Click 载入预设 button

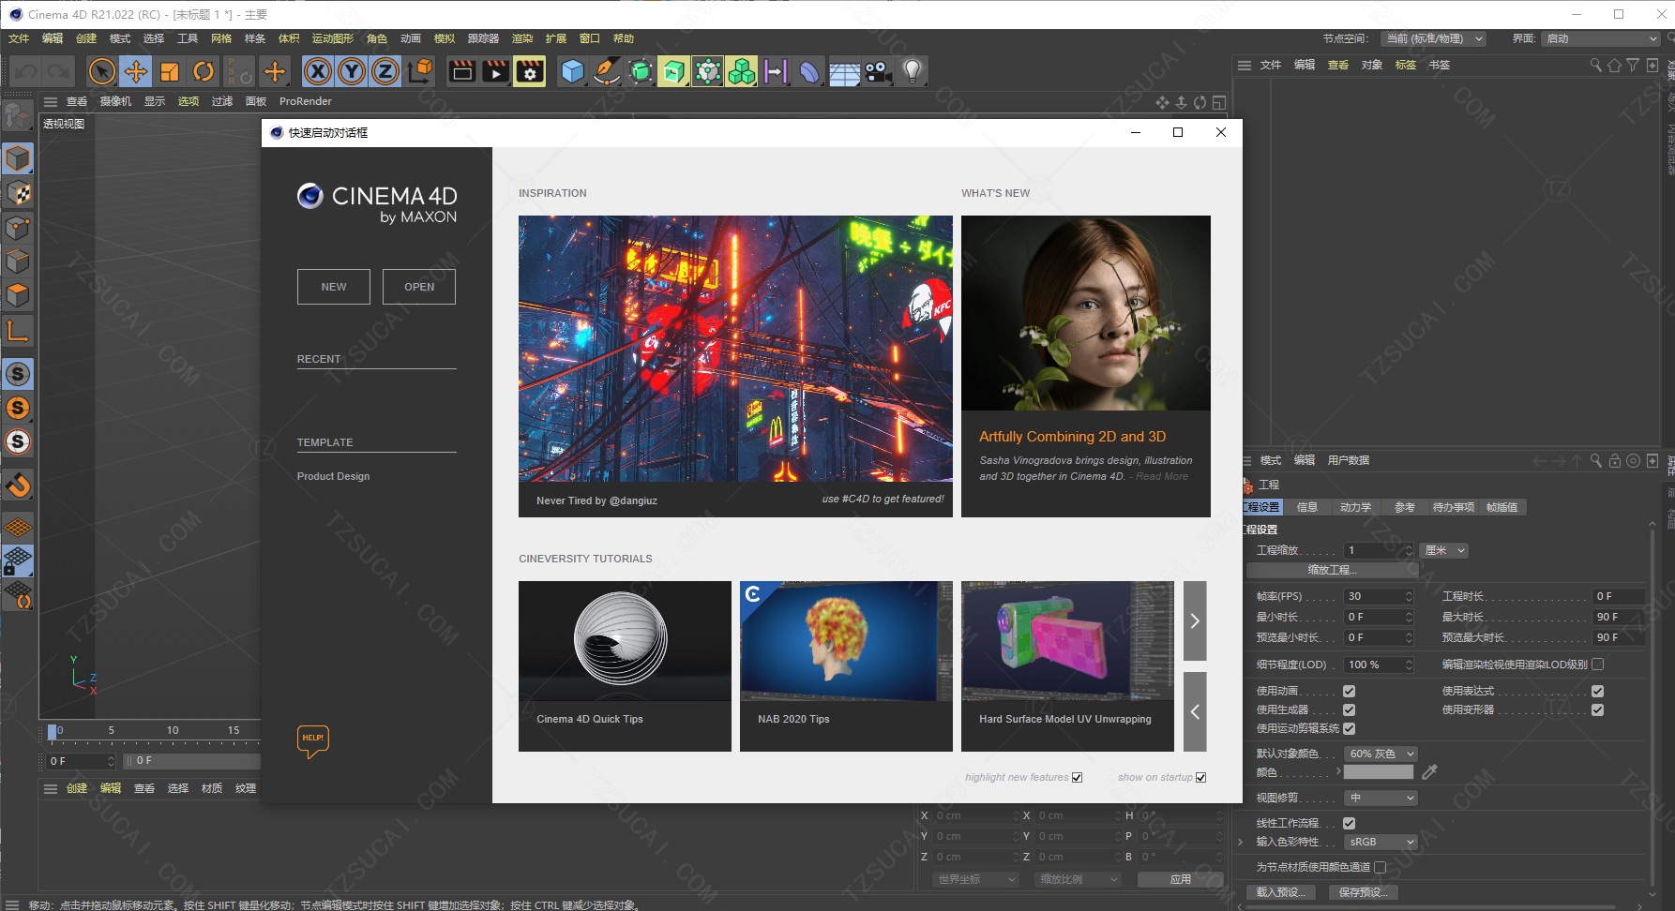click(1280, 892)
